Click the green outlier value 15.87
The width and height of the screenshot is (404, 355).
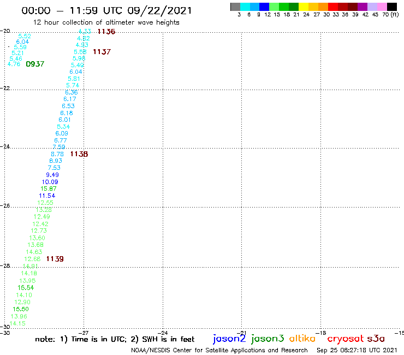point(49,188)
